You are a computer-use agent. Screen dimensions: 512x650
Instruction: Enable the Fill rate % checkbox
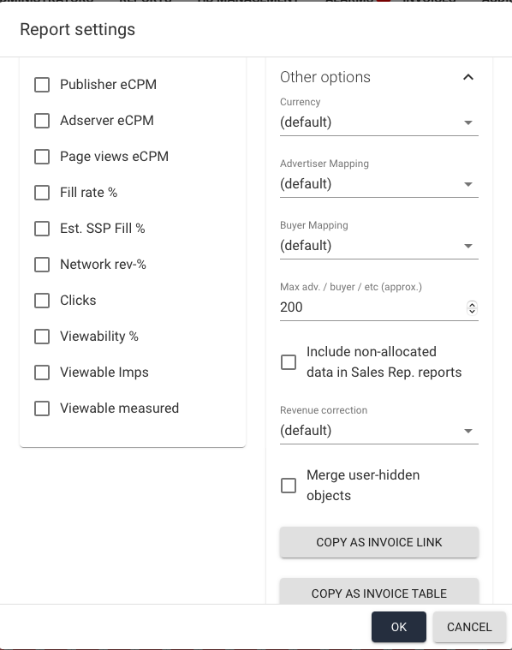(x=42, y=193)
